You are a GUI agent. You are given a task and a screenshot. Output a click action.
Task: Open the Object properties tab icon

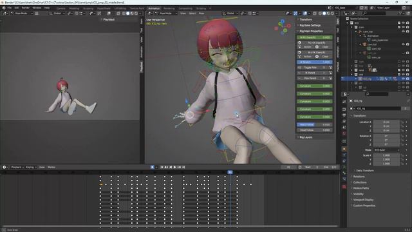(344, 149)
